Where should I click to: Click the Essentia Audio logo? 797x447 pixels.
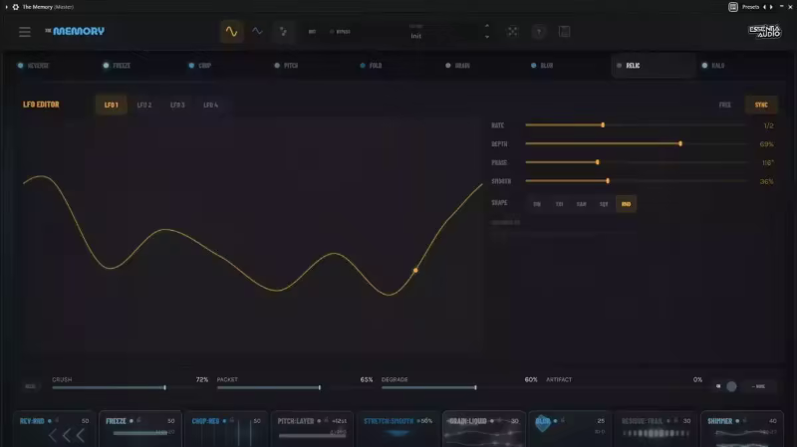pyautogui.click(x=764, y=32)
